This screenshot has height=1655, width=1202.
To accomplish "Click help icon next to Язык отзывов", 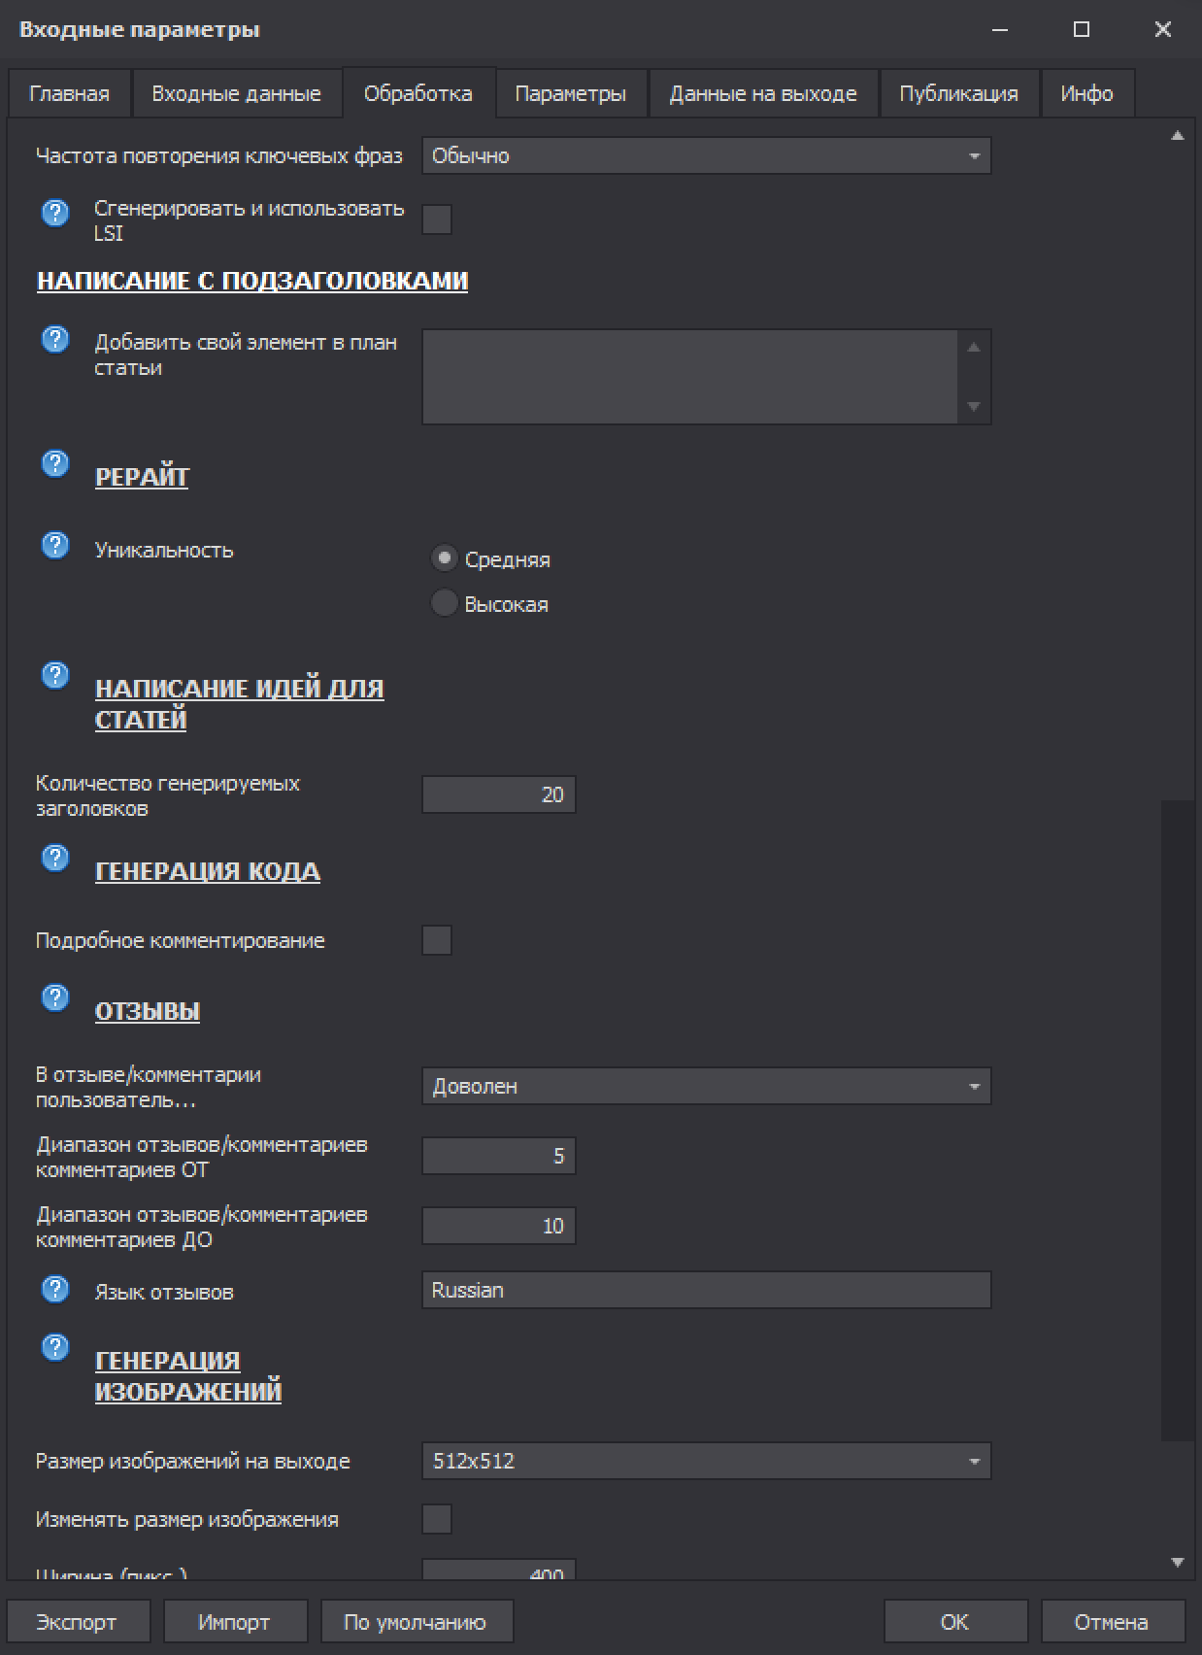I will pos(55,1289).
